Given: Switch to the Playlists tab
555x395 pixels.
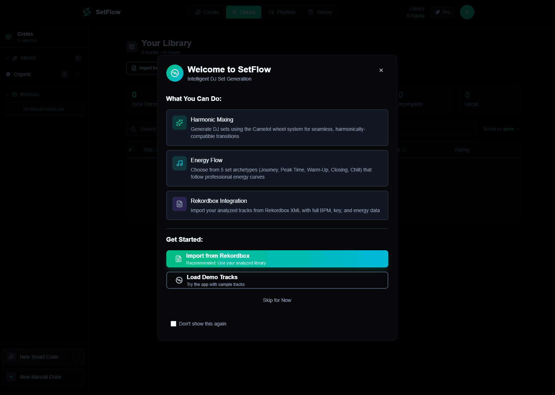Looking at the screenshot, I should [x=282, y=12].
